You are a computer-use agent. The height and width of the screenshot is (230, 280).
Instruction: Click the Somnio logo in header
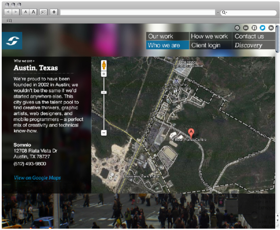click(x=12, y=41)
